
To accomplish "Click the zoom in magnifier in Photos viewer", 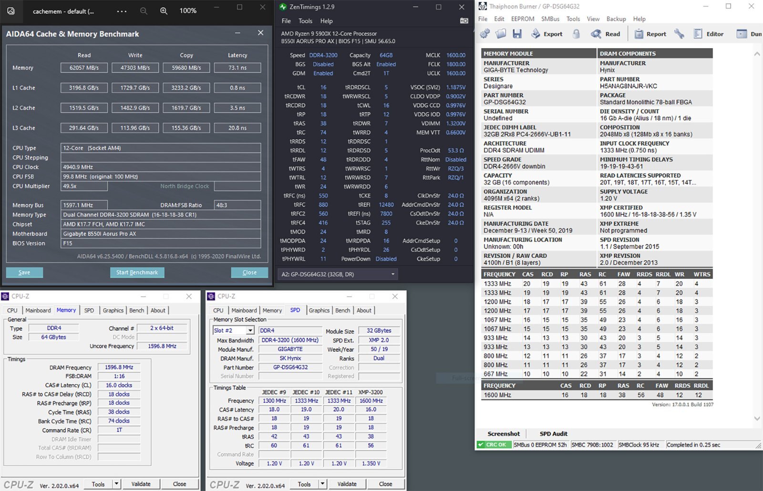I will (x=164, y=10).
